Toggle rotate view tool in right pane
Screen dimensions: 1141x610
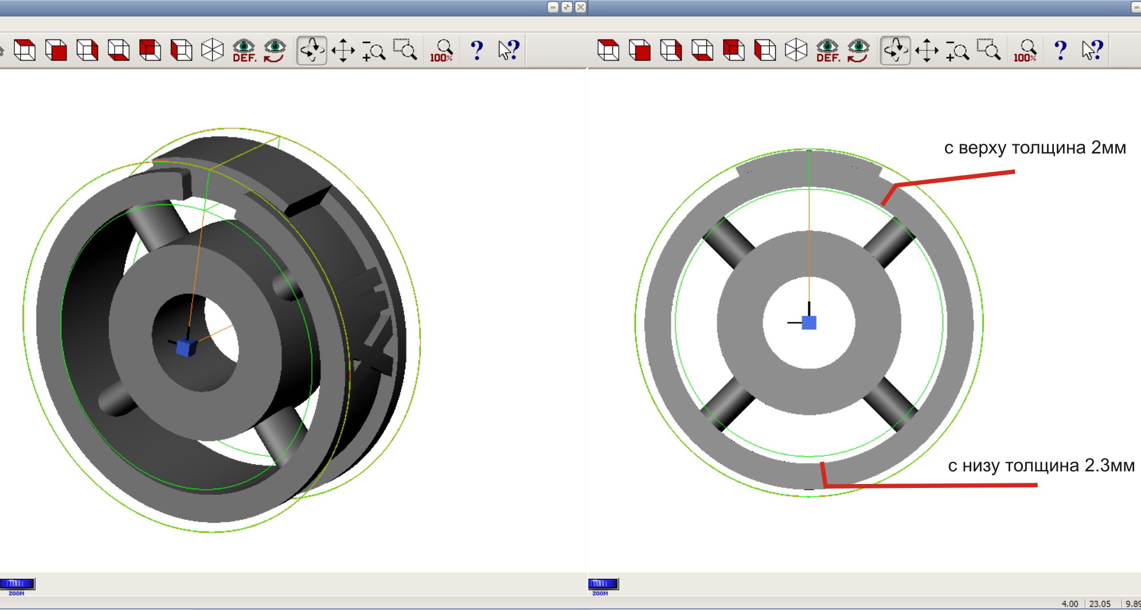895,50
